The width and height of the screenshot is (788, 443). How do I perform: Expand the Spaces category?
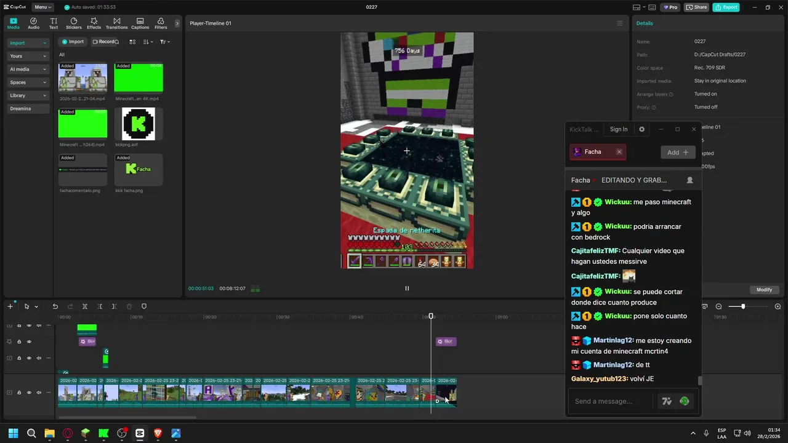click(x=28, y=82)
